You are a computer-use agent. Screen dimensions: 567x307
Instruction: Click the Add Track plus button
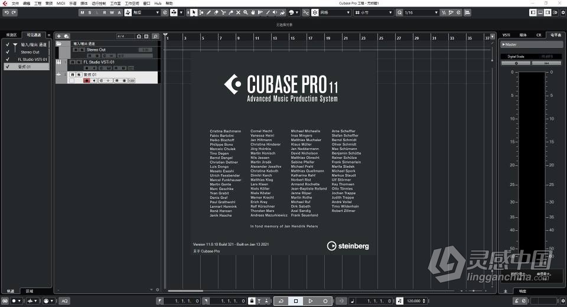[59, 36]
